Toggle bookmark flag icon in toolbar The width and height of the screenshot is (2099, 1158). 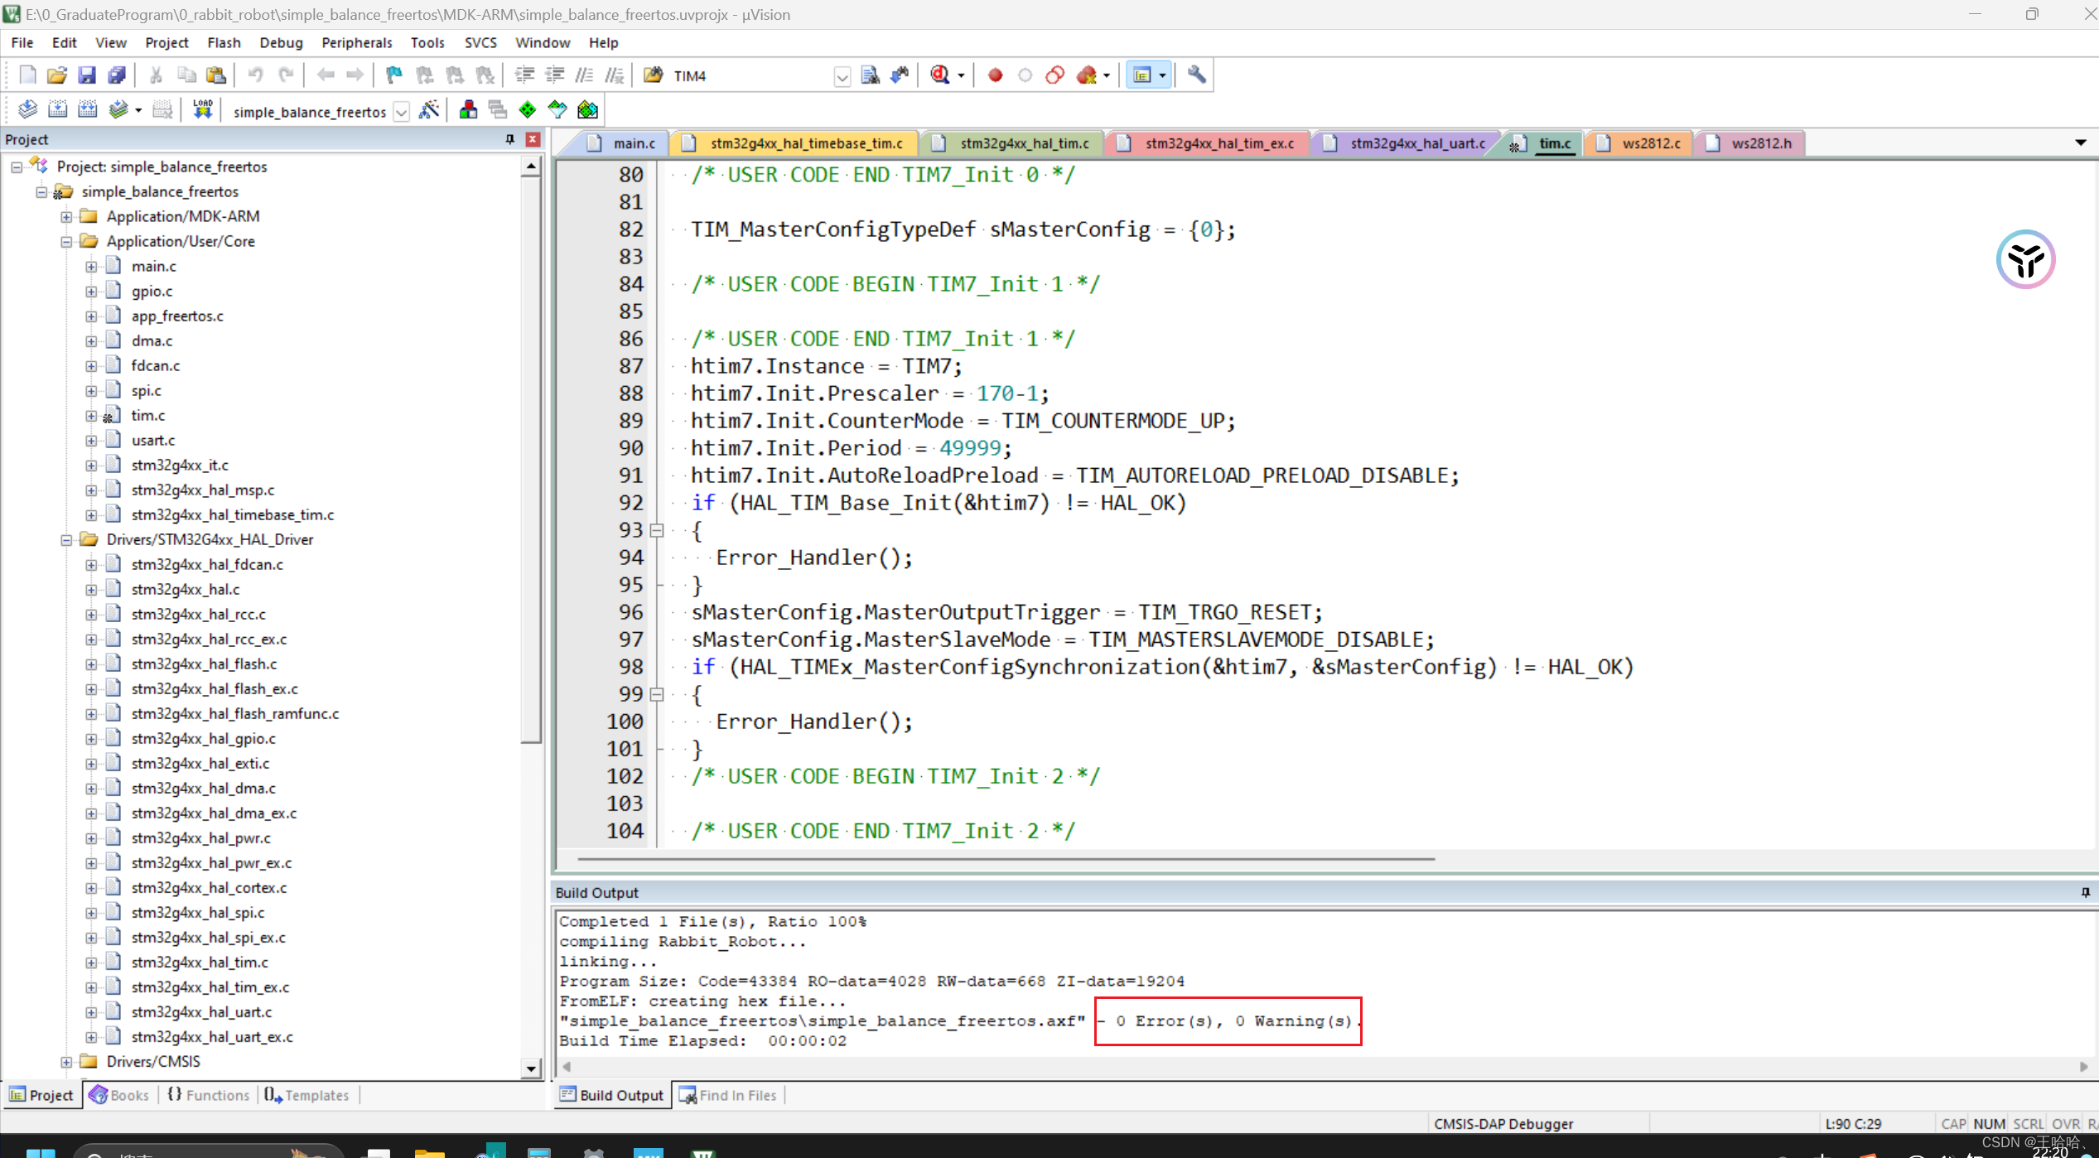coord(394,75)
